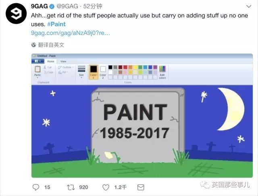
Task: Open the PAINT tombstone image
Action: click(x=142, y=116)
